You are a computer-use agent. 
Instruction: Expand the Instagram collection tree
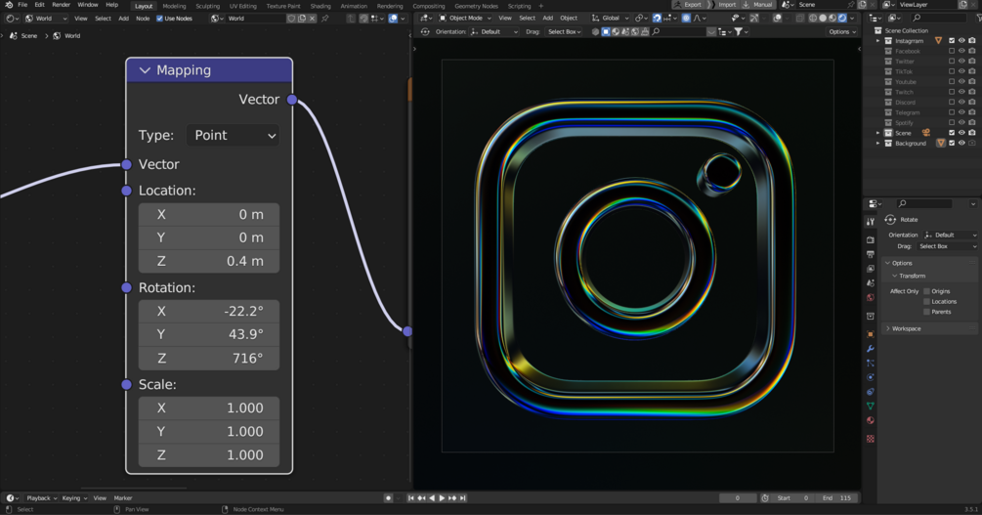tap(878, 41)
